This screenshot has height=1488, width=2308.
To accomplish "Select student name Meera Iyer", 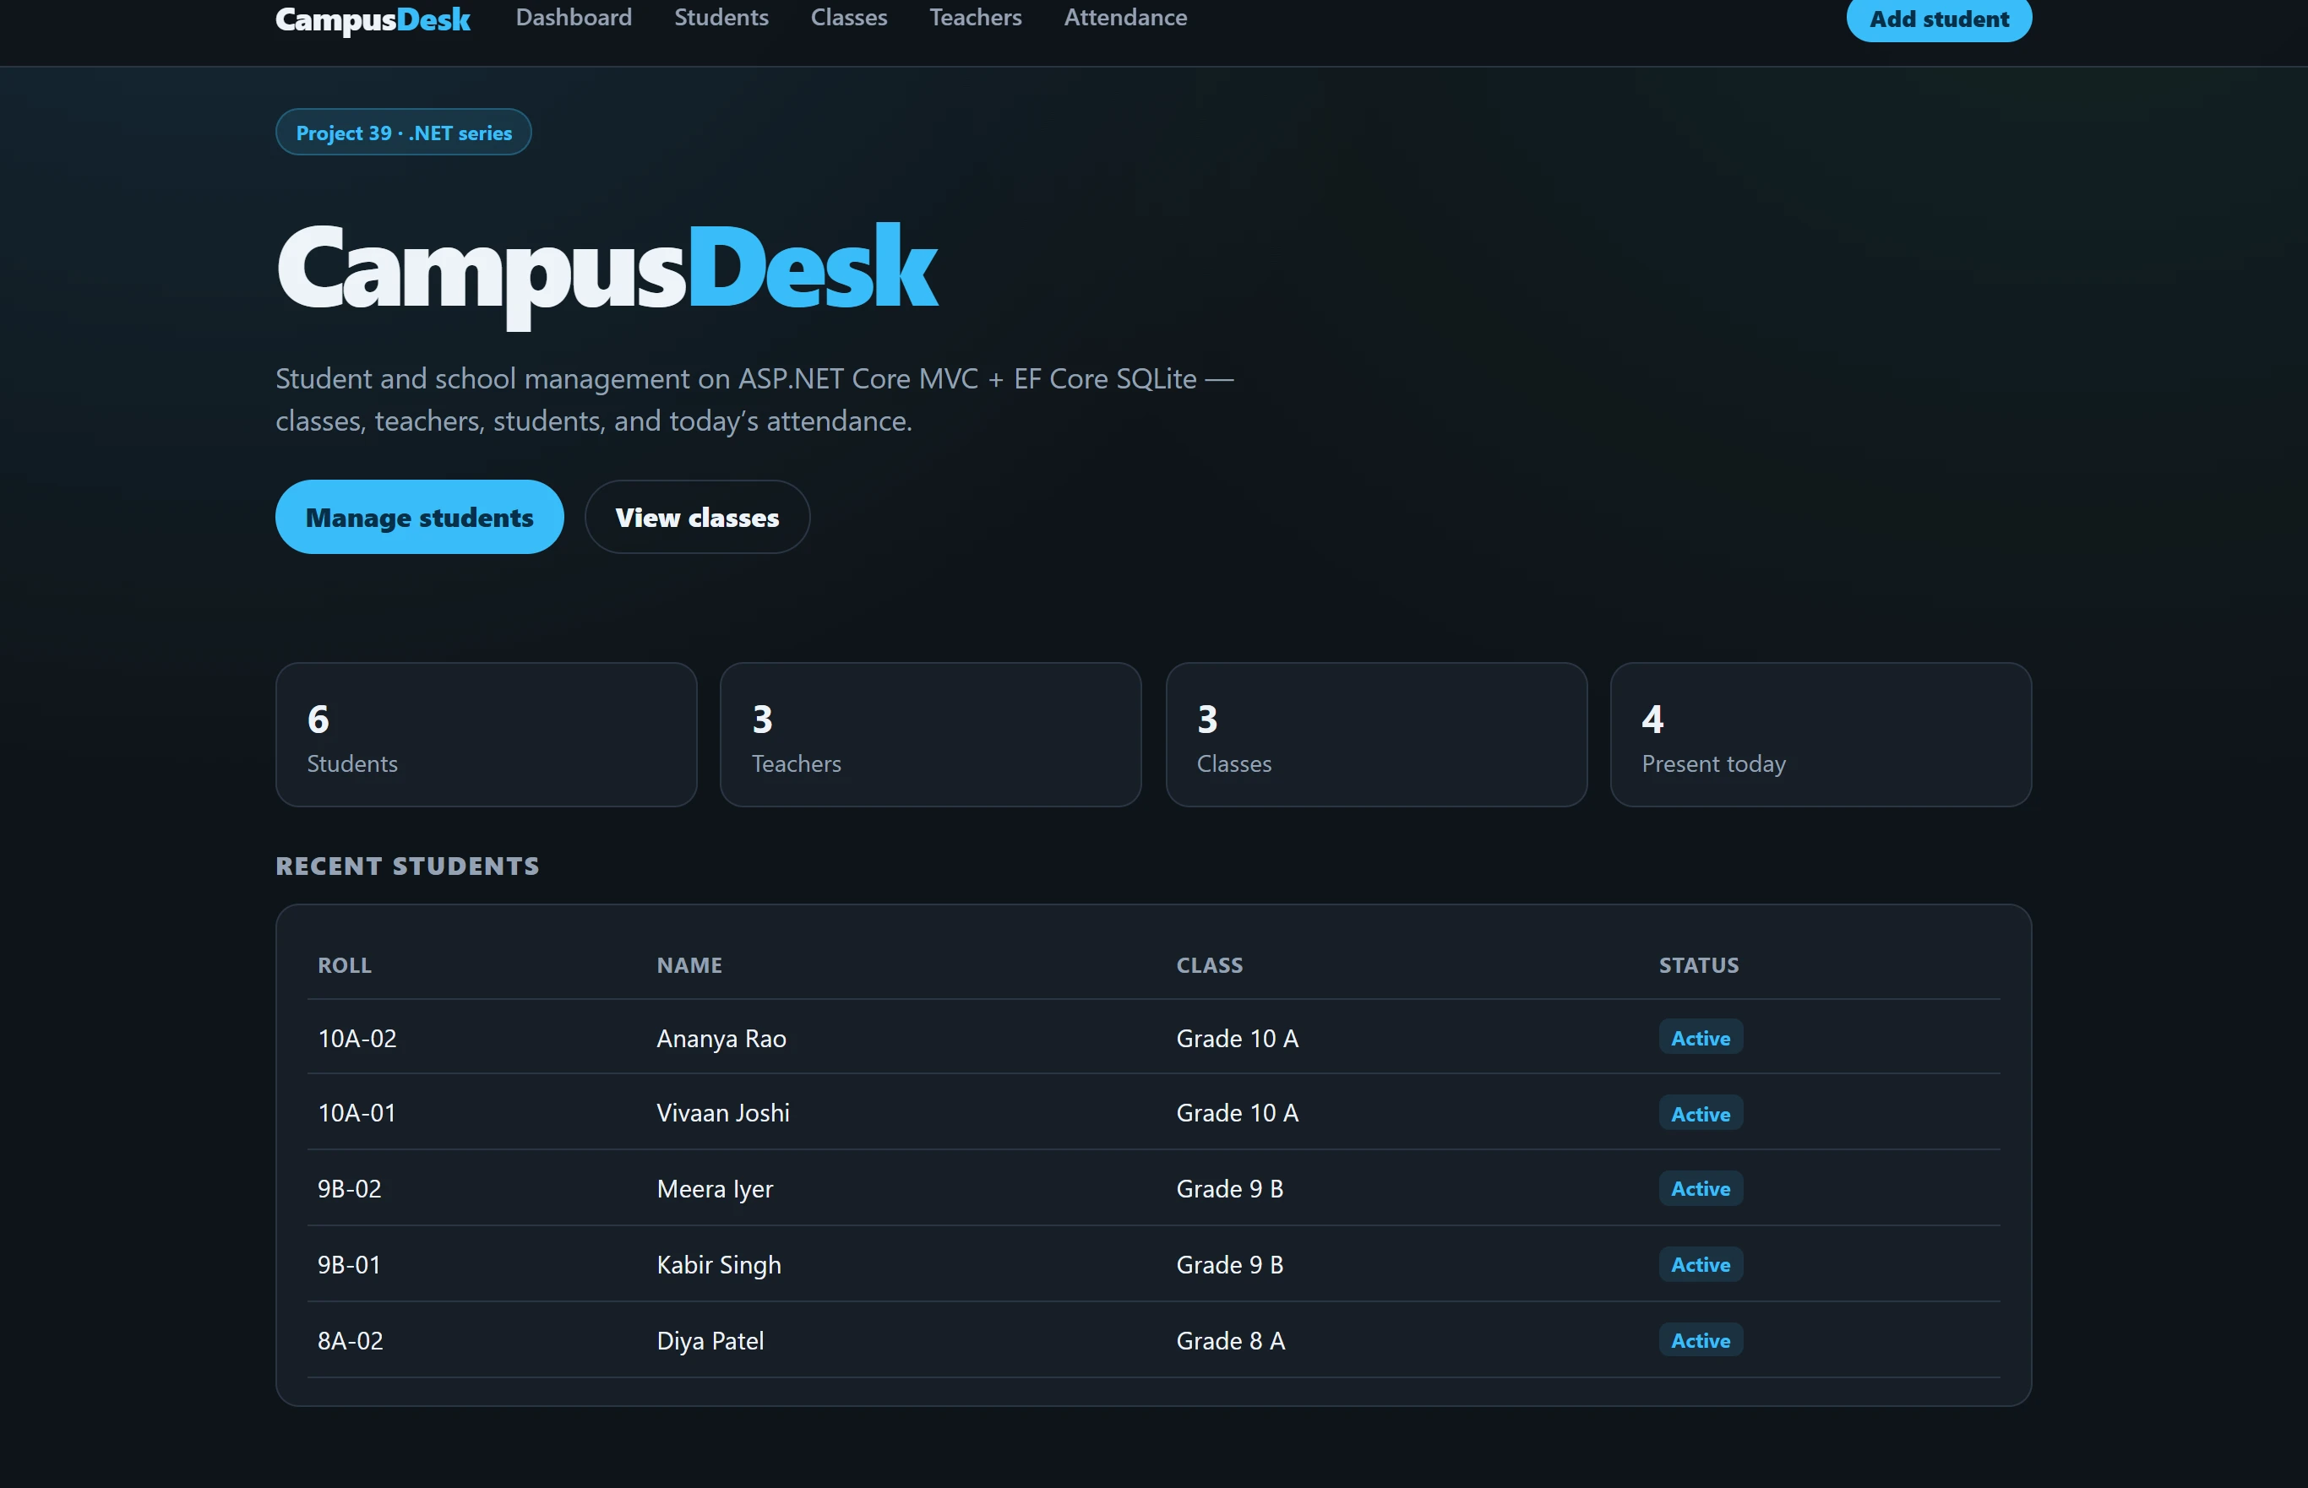I will click(x=714, y=1188).
